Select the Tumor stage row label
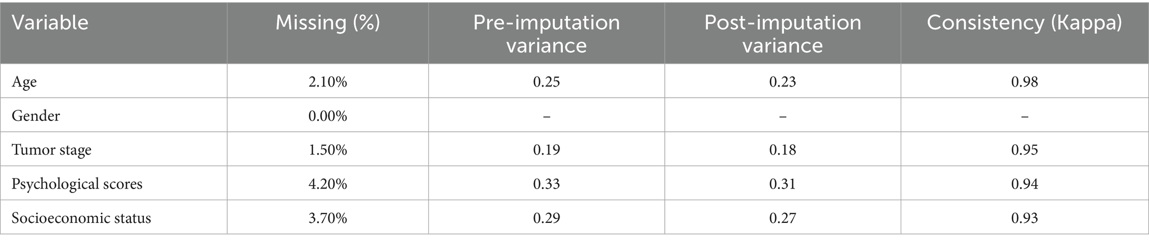Image resolution: width=1149 pixels, height=244 pixels. pyautogui.click(x=52, y=150)
